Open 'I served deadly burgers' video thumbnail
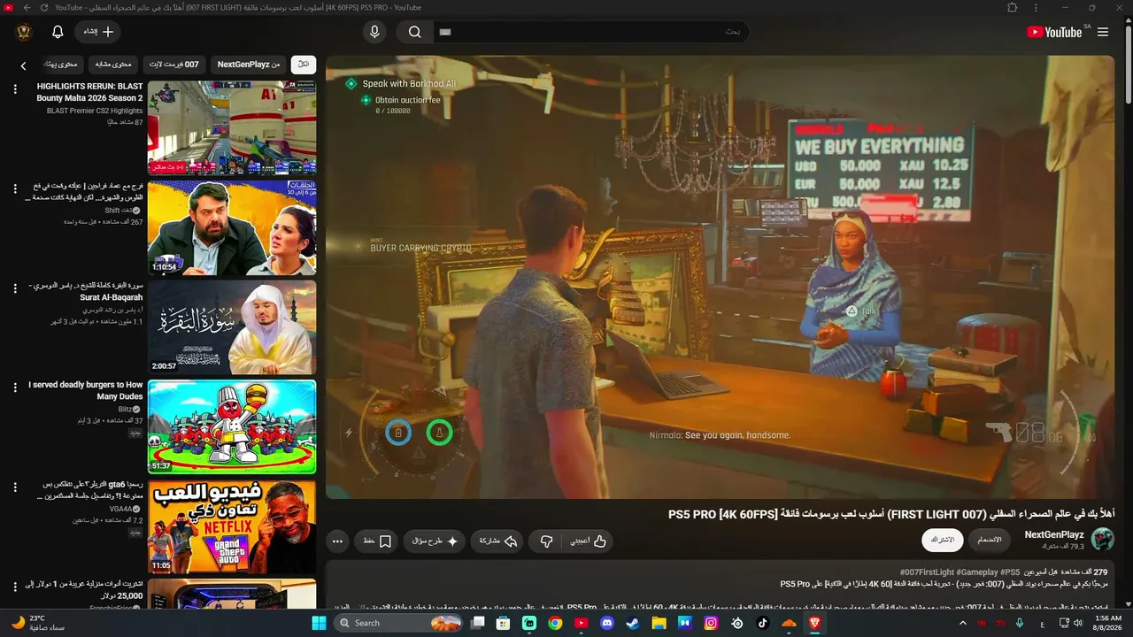The width and height of the screenshot is (1133, 637). tap(232, 427)
